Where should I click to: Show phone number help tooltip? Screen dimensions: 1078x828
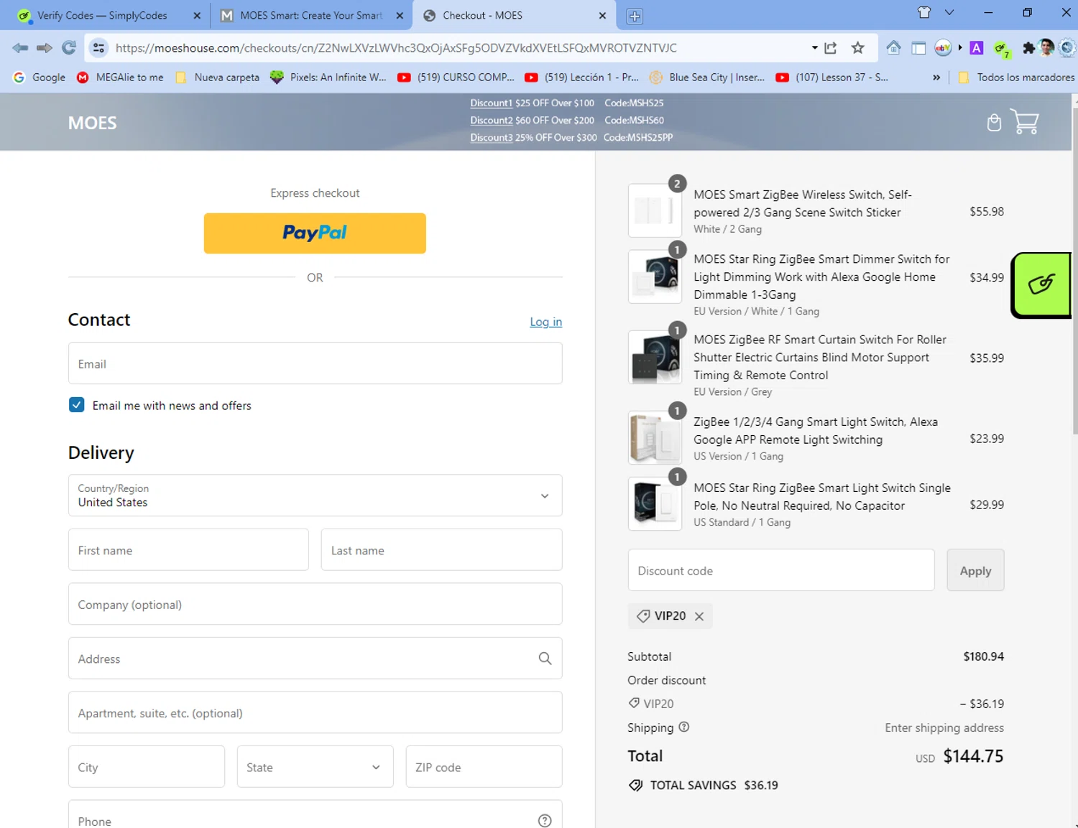pos(545,821)
